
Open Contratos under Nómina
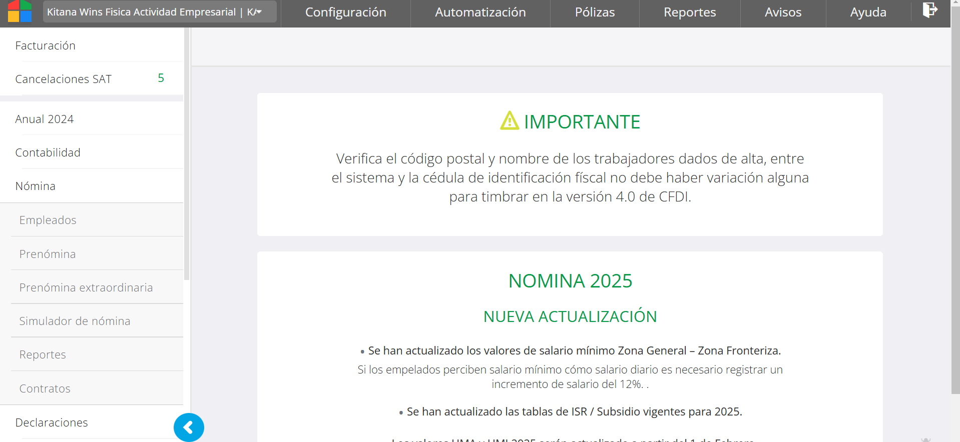coord(45,388)
